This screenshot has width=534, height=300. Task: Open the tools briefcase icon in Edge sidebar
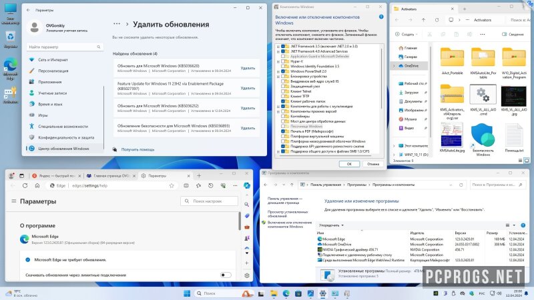[x=247, y=227]
